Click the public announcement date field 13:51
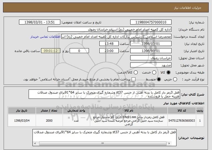 pos(40,22)
